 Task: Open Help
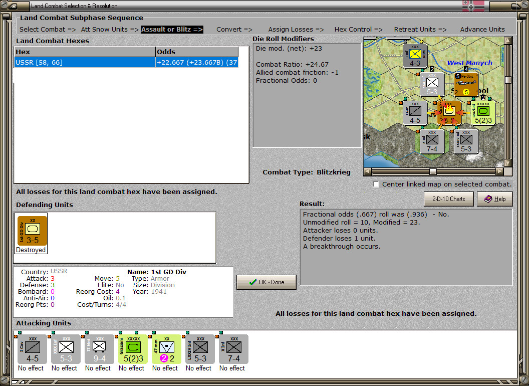(x=495, y=199)
